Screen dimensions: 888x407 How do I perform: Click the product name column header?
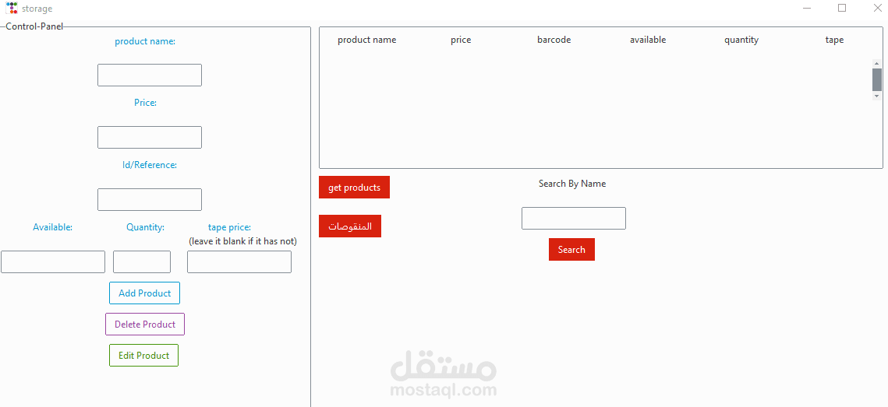pos(367,40)
